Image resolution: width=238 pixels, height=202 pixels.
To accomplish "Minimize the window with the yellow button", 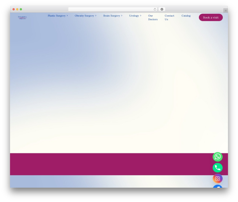I will (x=17, y=9).
